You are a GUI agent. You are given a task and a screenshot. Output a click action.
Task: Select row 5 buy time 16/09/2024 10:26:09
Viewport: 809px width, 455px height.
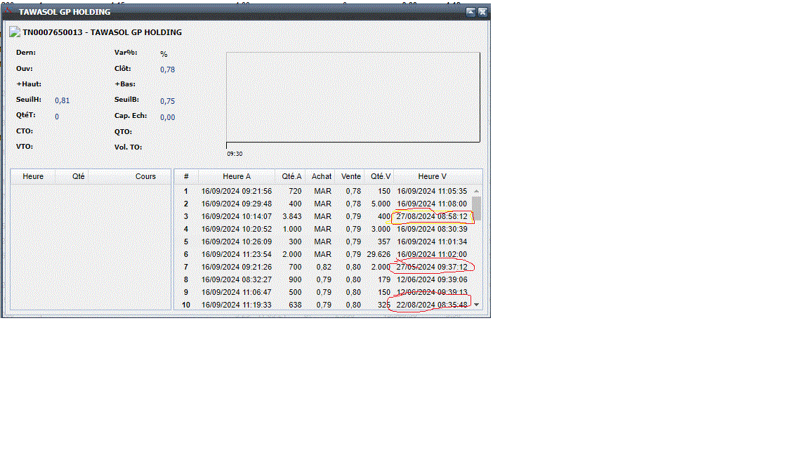236,242
